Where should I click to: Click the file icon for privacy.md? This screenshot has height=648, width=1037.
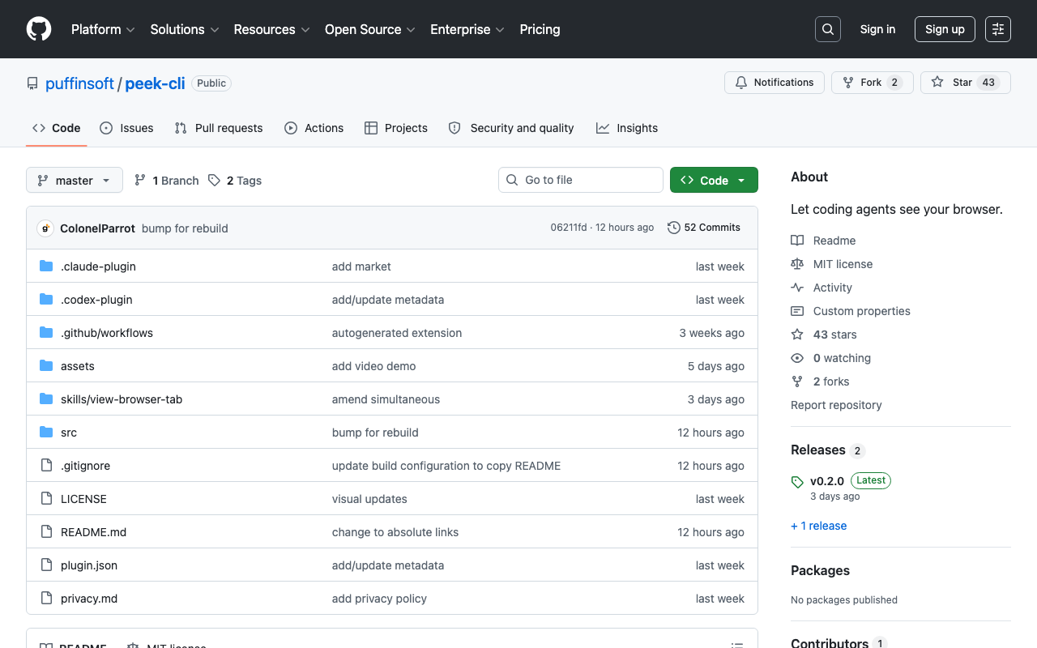(46, 599)
